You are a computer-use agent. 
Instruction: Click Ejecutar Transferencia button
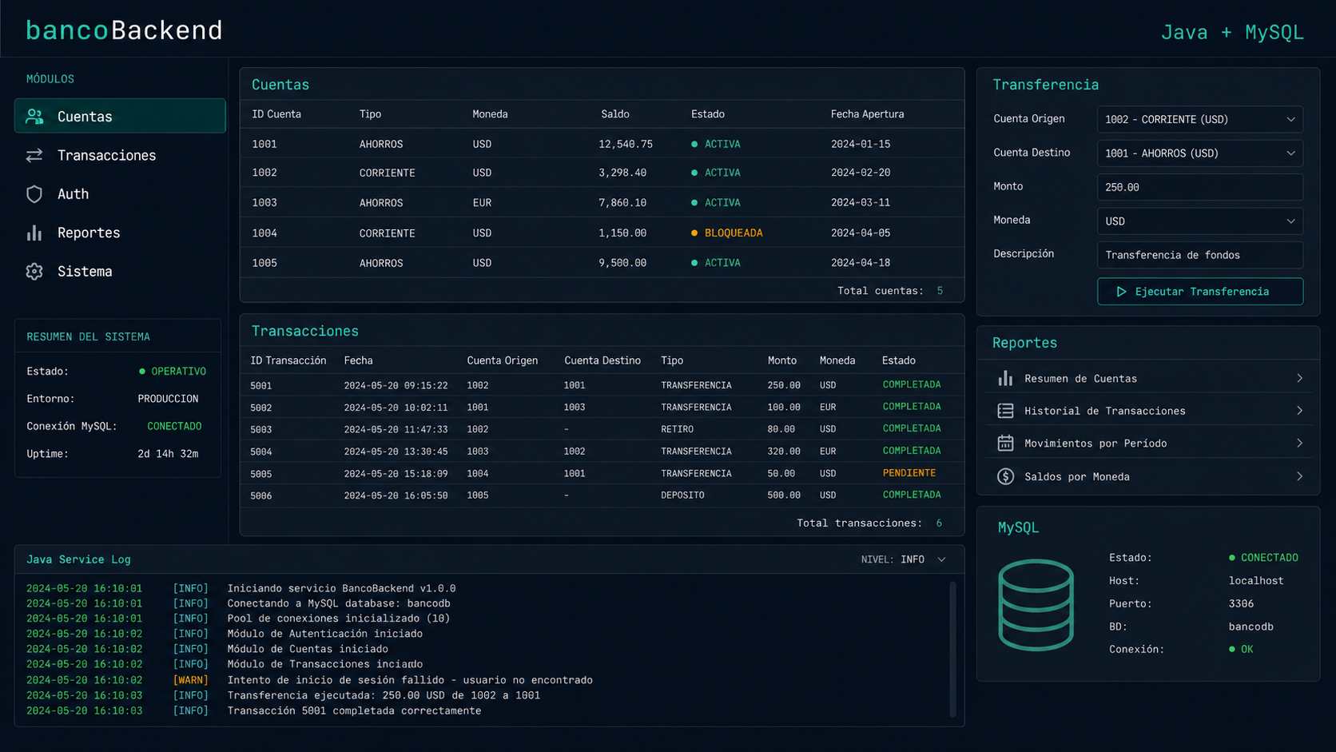pyautogui.click(x=1199, y=292)
